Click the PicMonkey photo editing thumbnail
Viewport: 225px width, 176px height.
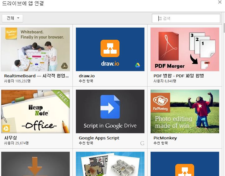tap(185, 111)
